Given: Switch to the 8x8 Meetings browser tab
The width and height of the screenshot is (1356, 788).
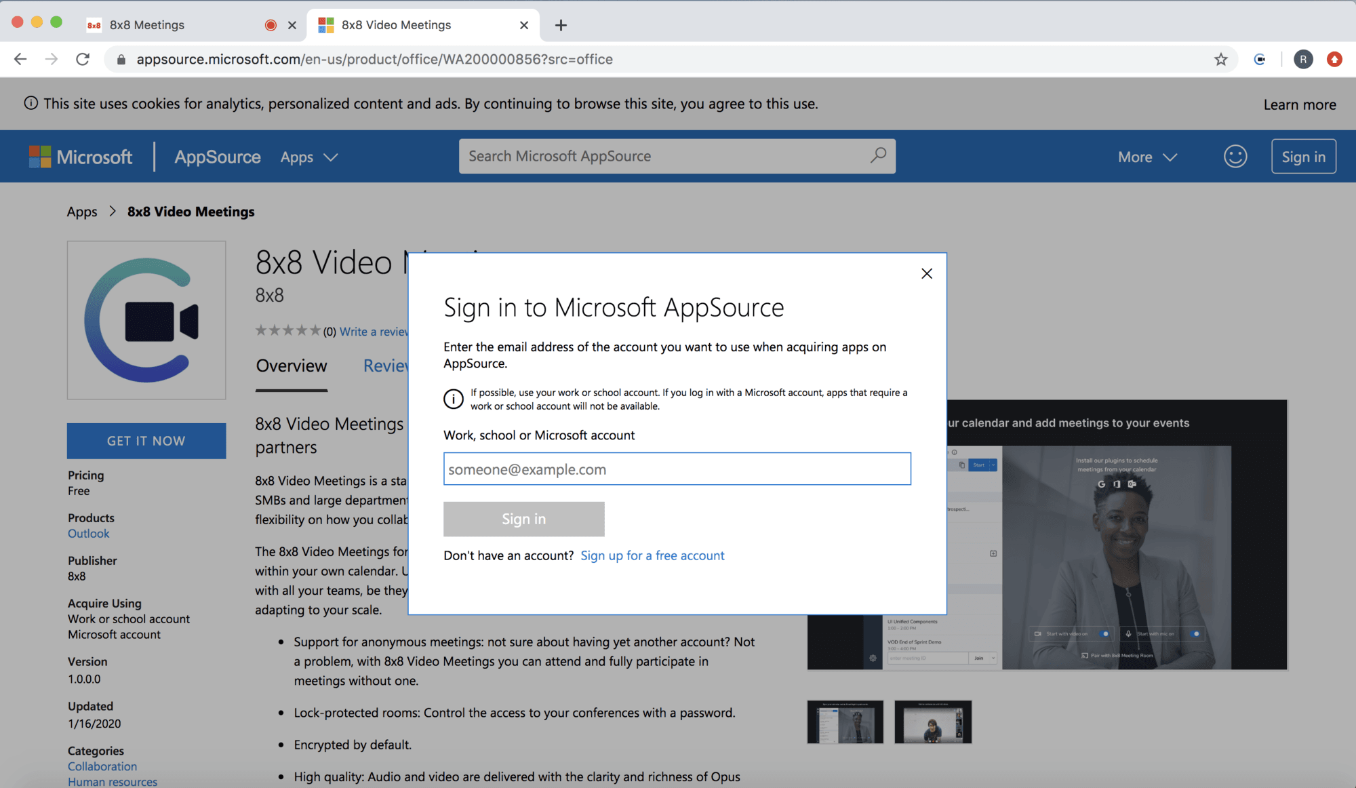Looking at the screenshot, I should coord(147,25).
